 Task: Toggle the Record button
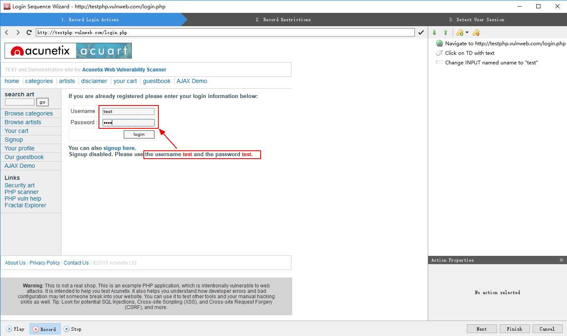[45, 329]
